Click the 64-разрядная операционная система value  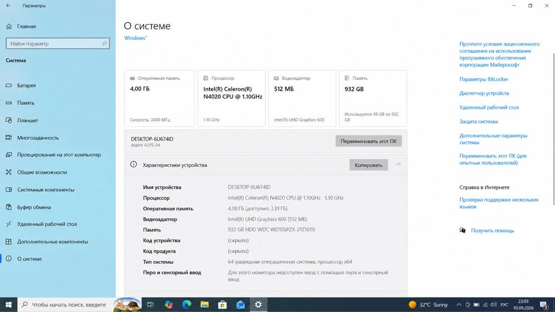(x=290, y=262)
